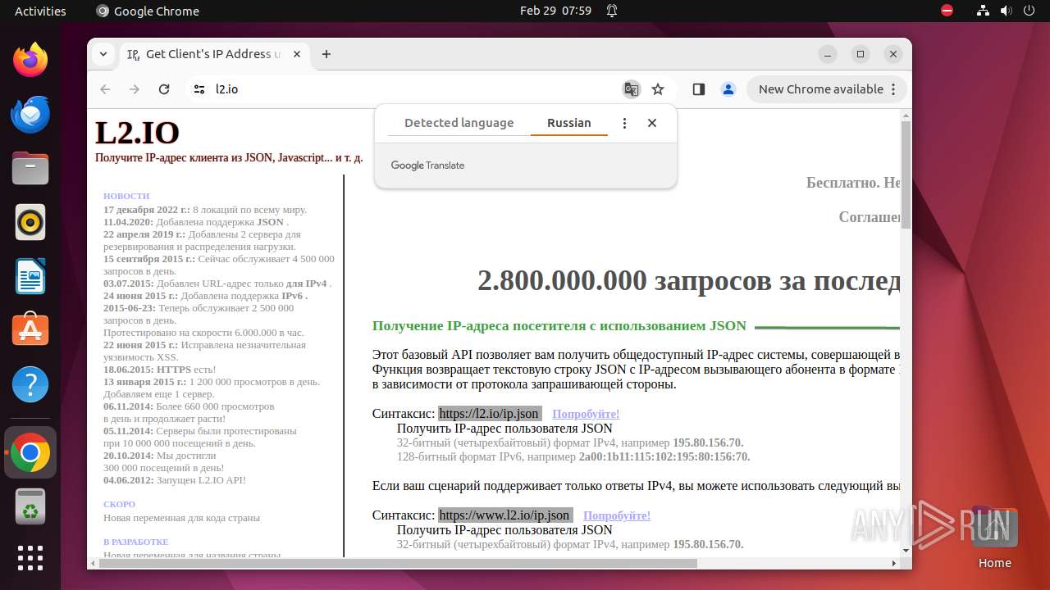Click the red do-not-disturb indicator in top bar
The width and height of the screenshot is (1050, 590).
pos(947,11)
